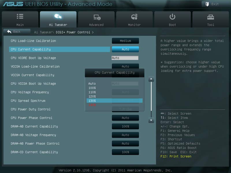The image size is (231, 173).
Task: Choose 120% in the popup list
Action: [92, 96]
